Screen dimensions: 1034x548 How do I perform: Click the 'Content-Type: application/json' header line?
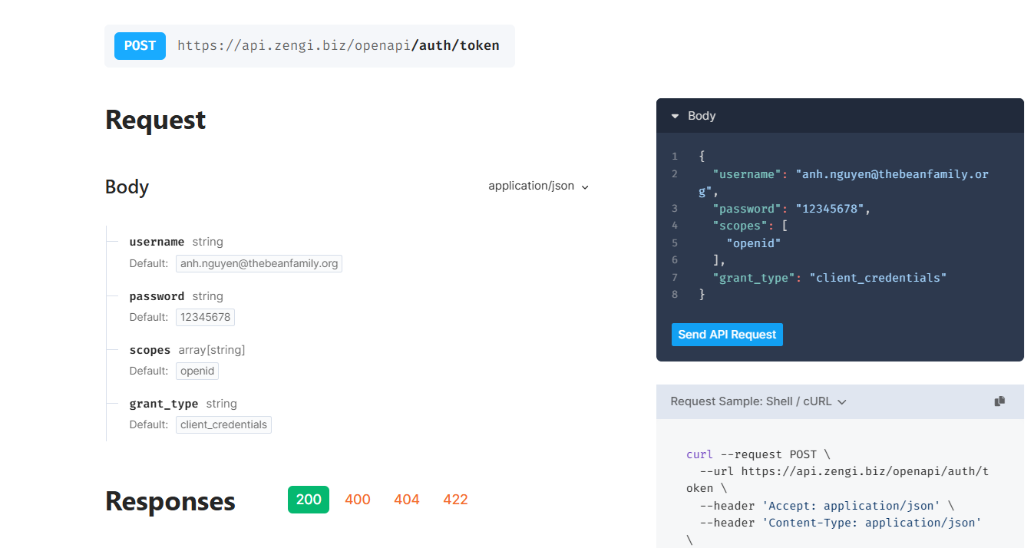(x=841, y=523)
